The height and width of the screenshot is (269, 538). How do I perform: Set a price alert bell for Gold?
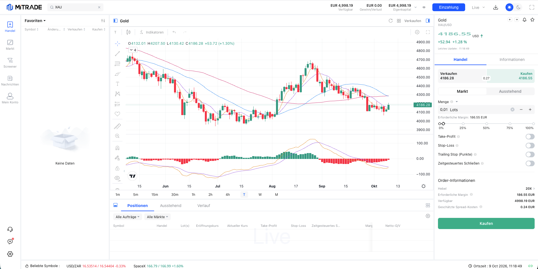(525, 20)
